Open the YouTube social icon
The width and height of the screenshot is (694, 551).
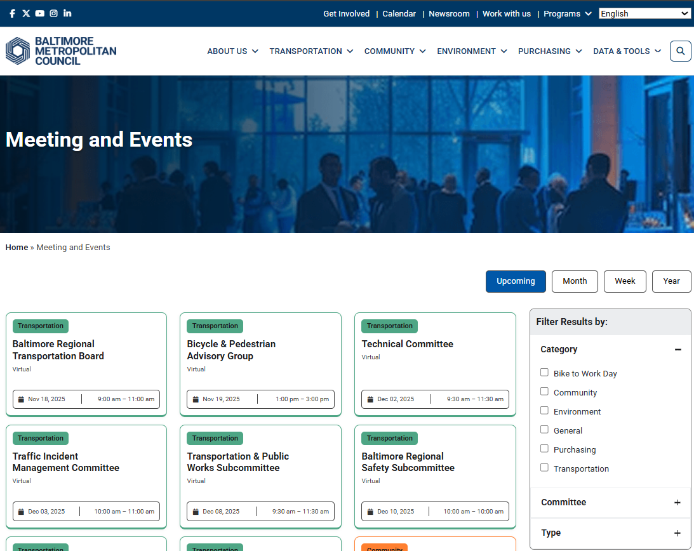point(40,13)
